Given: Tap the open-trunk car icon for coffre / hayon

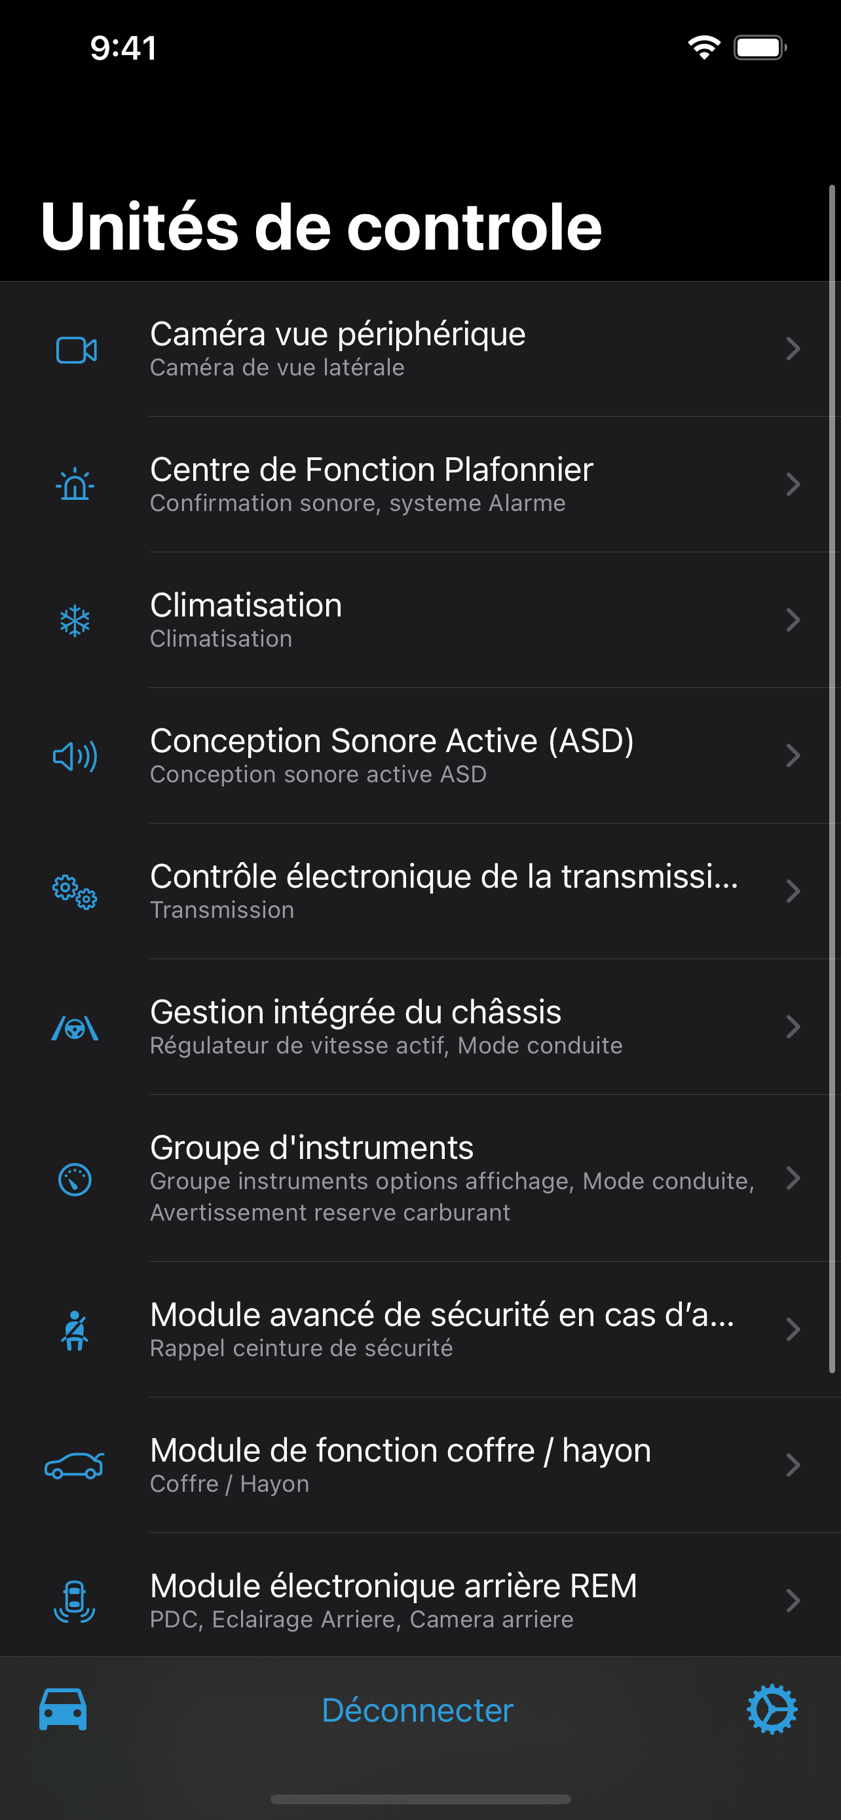Looking at the screenshot, I should pyautogui.click(x=74, y=1466).
